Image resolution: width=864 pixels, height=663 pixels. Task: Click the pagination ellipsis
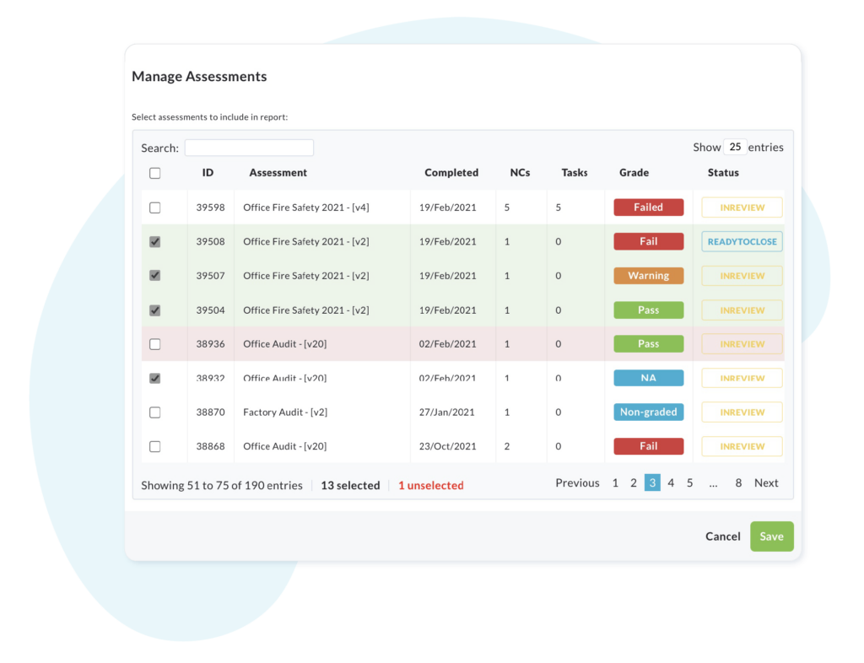tap(714, 484)
